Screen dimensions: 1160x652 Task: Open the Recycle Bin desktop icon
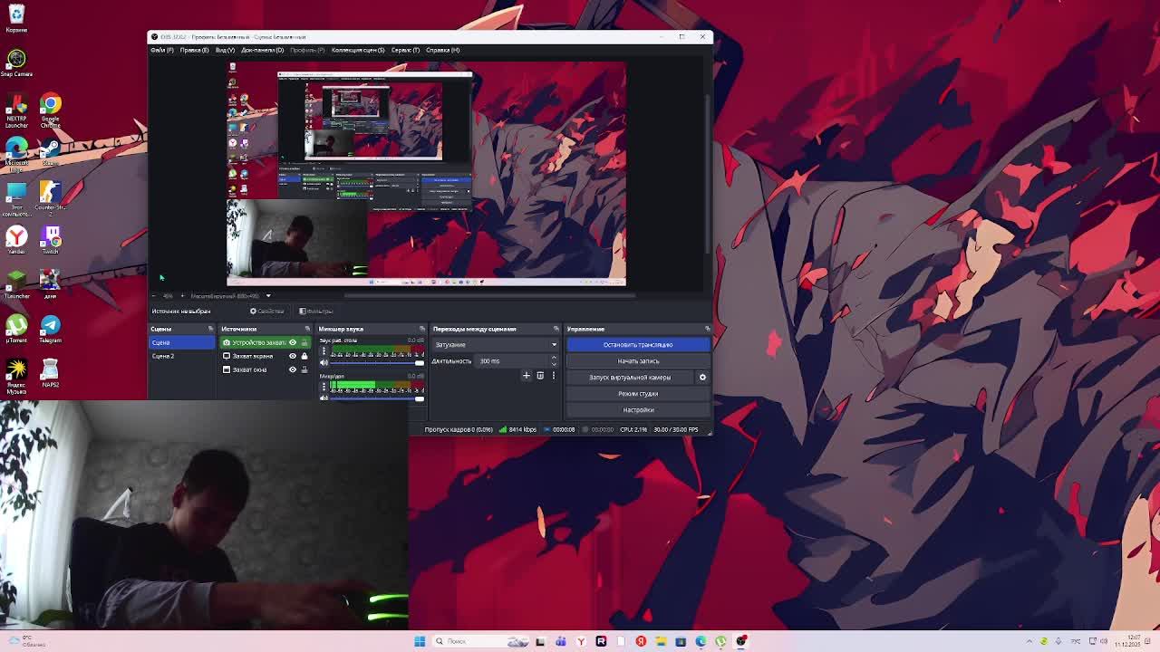coord(16,17)
